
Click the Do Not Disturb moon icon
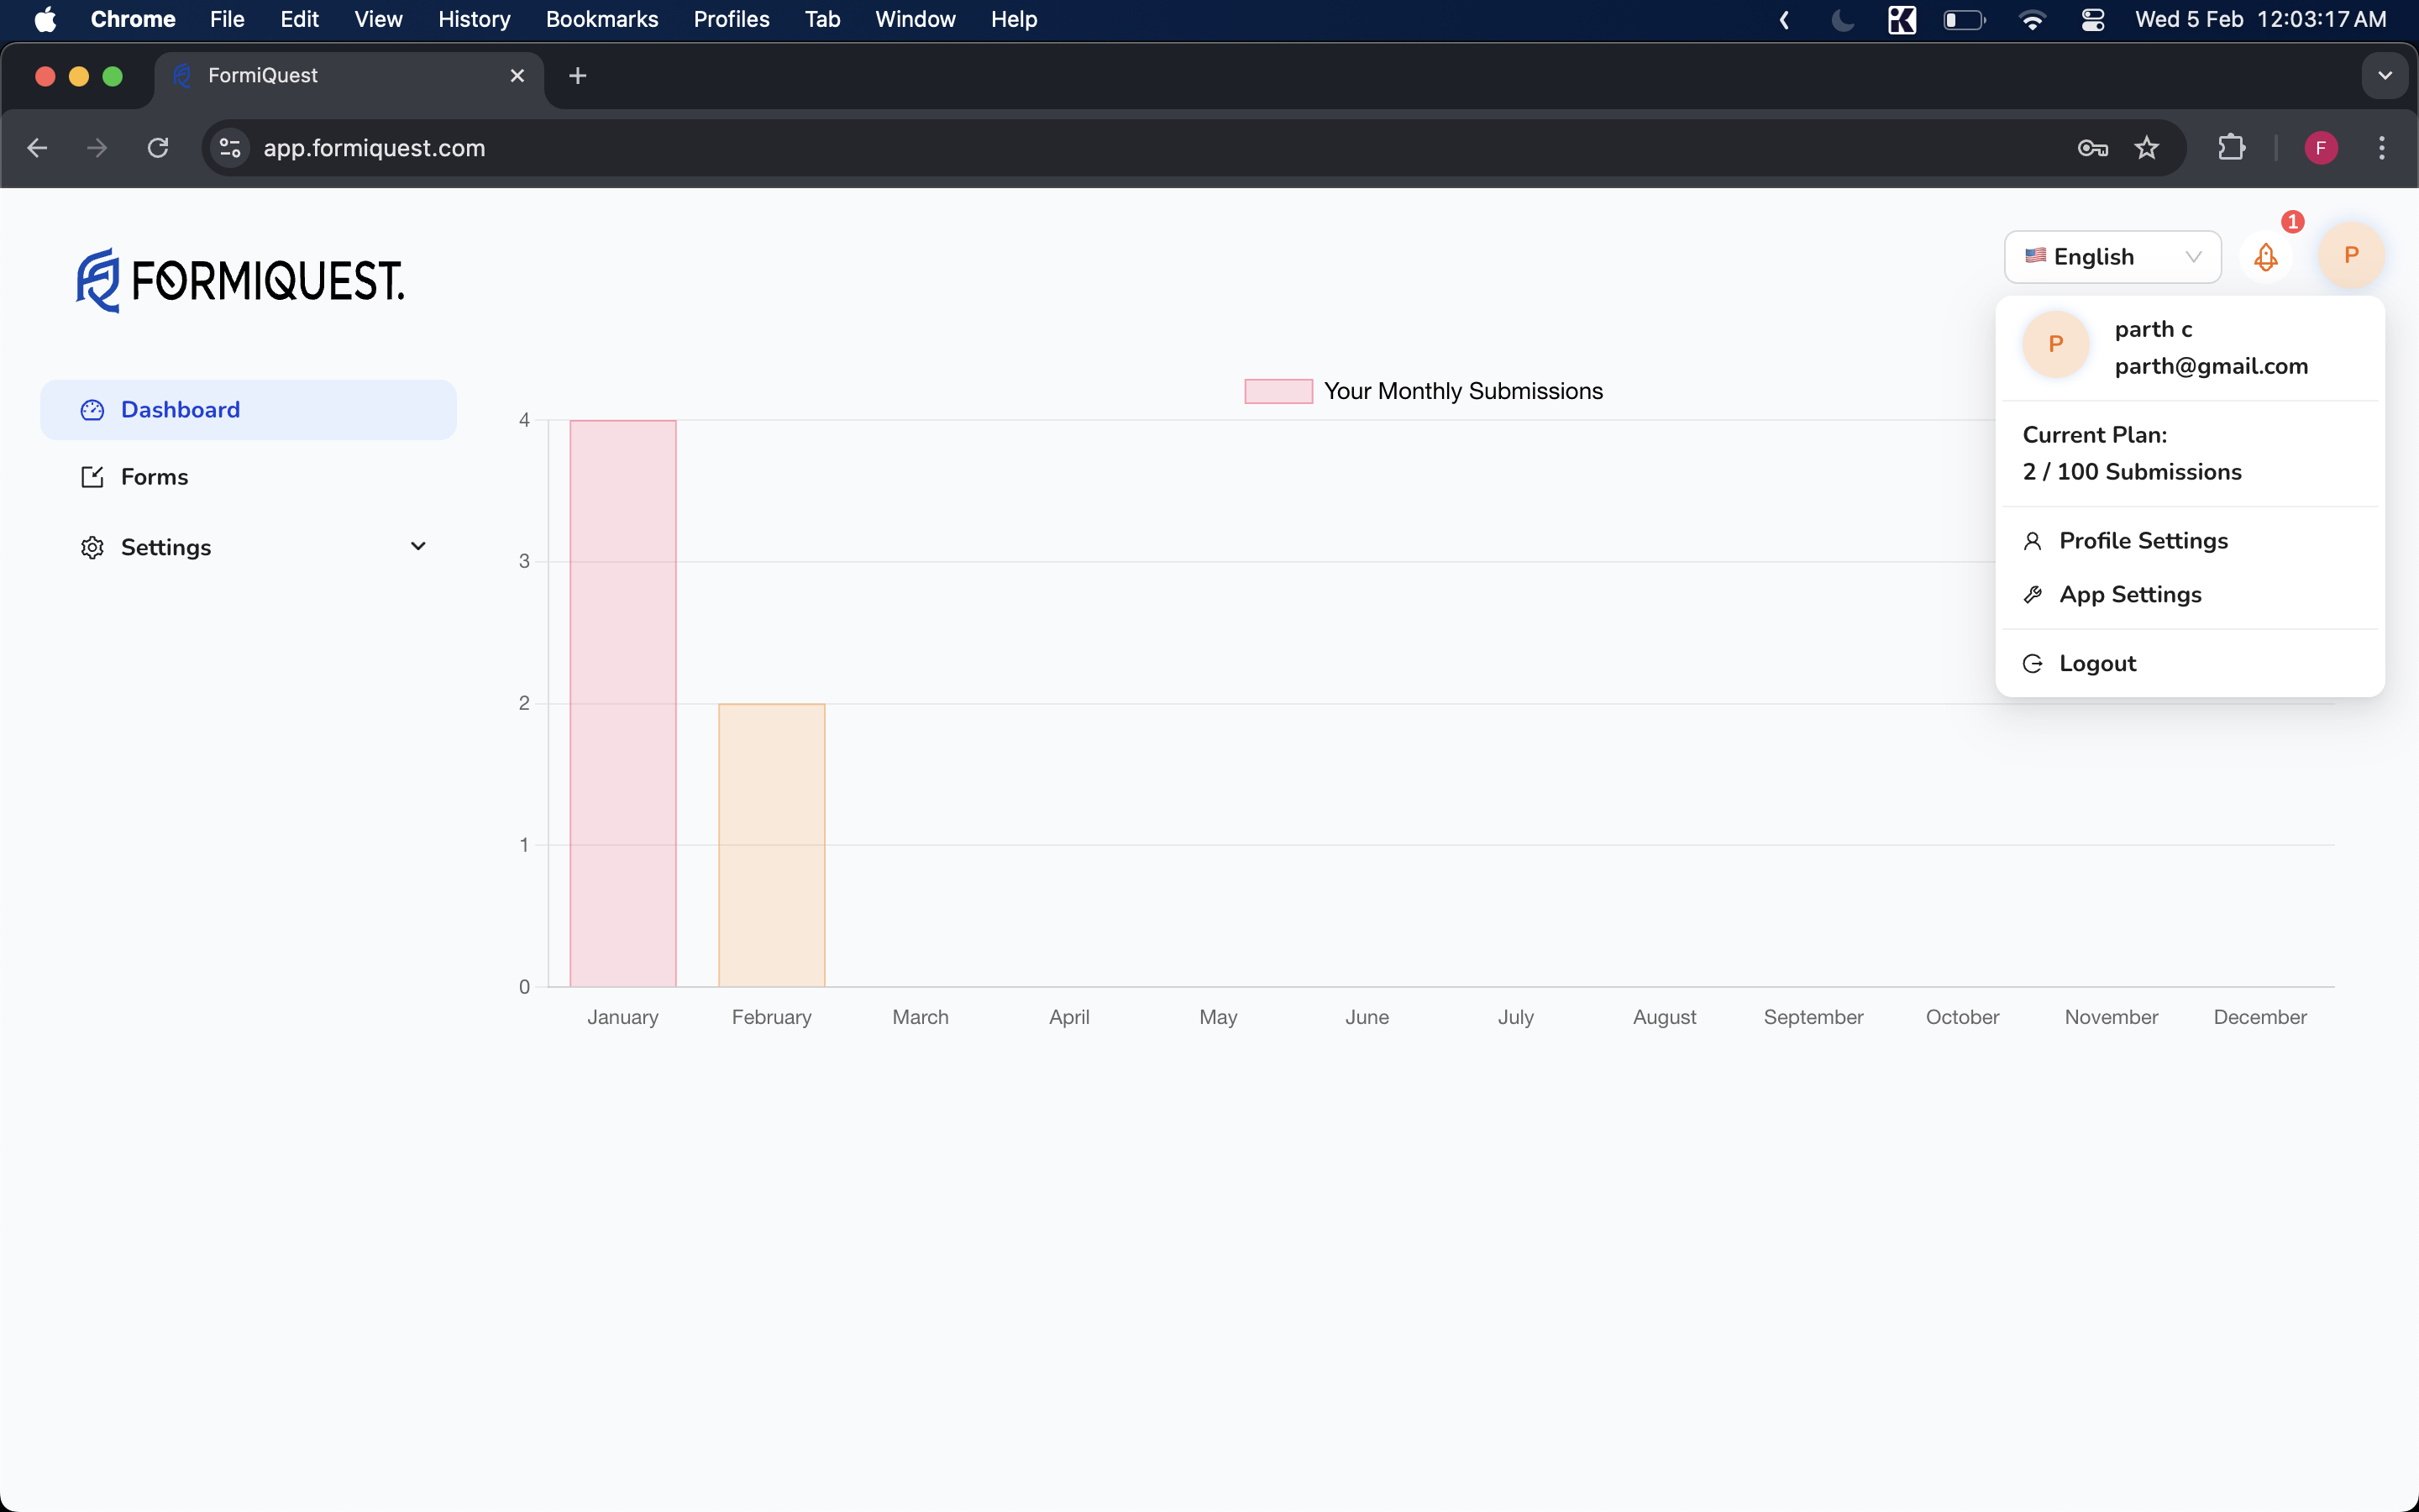[x=1844, y=19]
